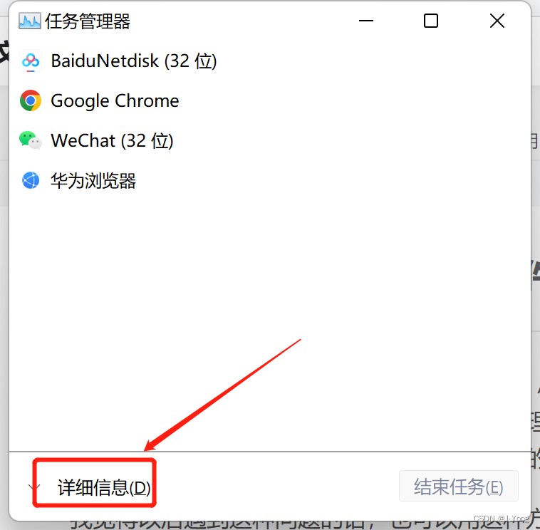This screenshot has width=540, height=530.
Task: Click the WeChat green bubble icon
Action: 31,140
